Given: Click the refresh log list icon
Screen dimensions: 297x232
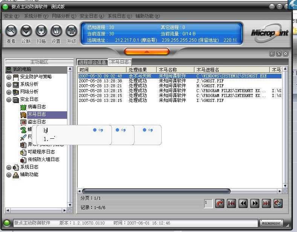Looking at the screenshot, I should click(x=278, y=203).
